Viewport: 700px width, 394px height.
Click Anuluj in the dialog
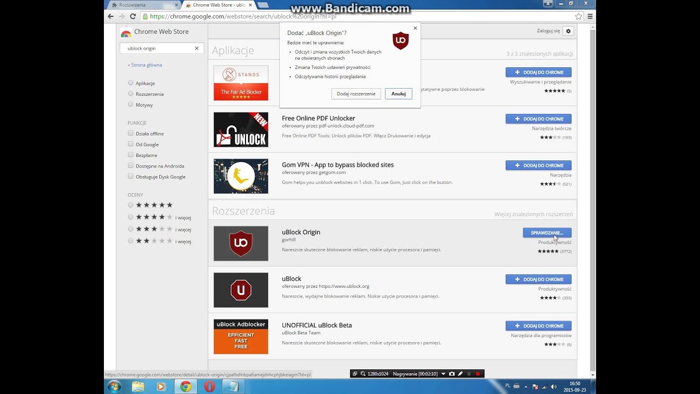click(399, 94)
